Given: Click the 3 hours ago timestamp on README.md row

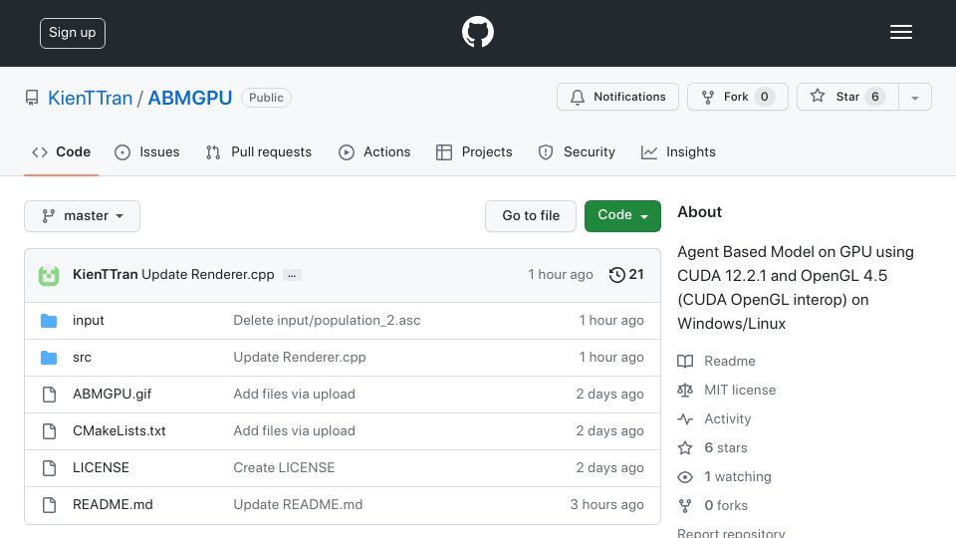Looking at the screenshot, I should click(x=606, y=504).
